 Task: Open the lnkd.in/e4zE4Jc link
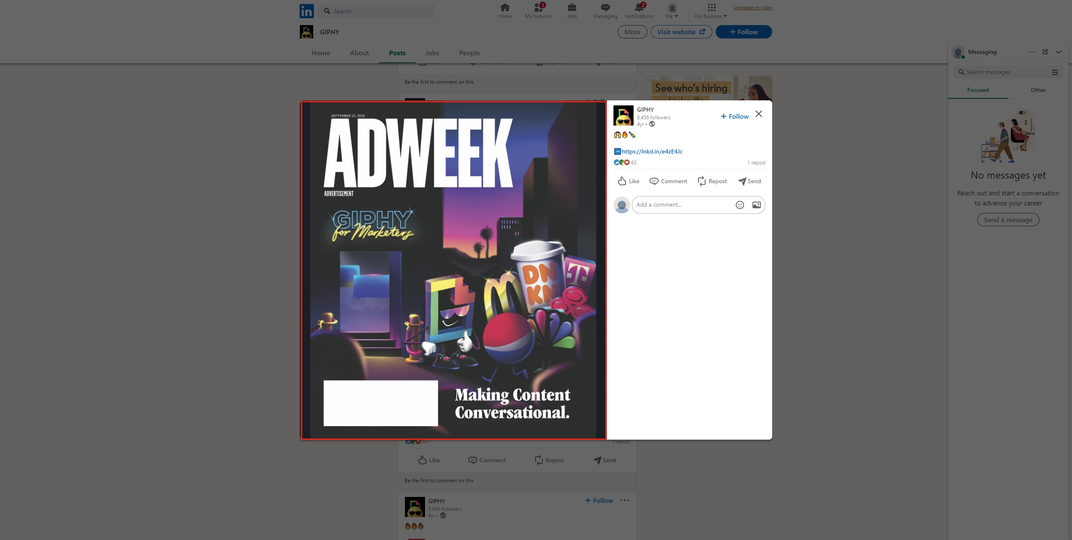coord(652,151)
